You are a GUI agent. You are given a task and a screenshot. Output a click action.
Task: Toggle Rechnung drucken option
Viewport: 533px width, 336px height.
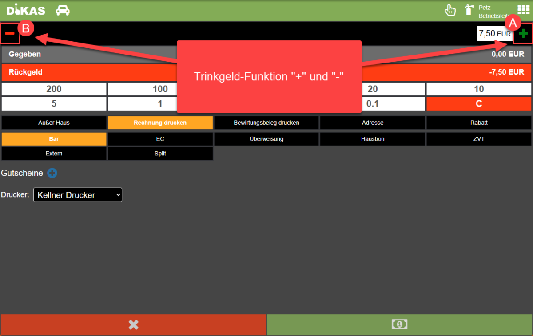pos(160,123)
